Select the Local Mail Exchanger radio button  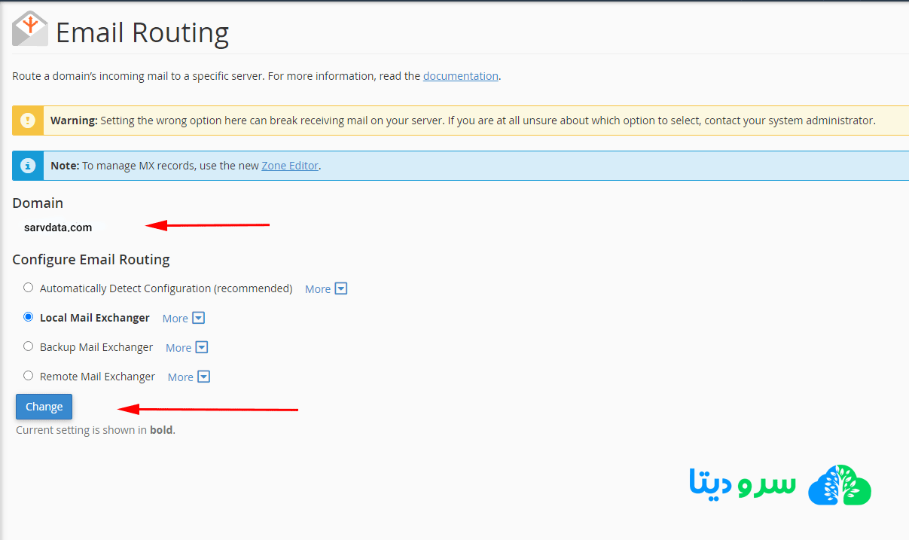click(29, 317)
